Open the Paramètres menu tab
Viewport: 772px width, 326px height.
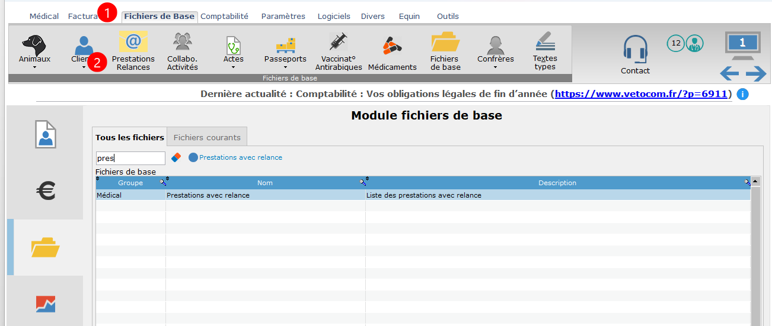coord(283,17)
